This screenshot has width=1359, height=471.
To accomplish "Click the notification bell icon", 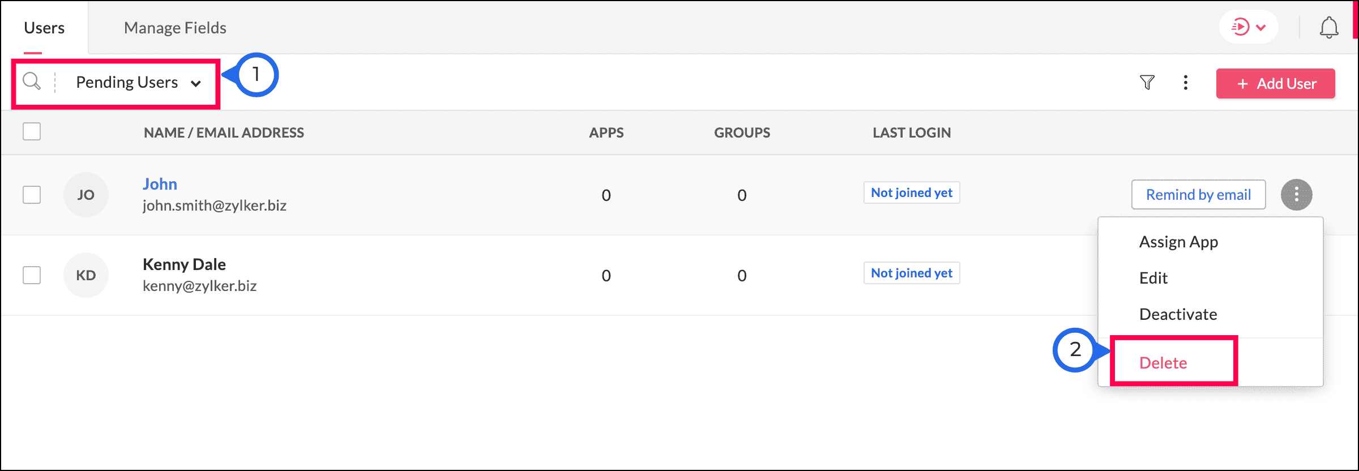I will click(1329, 27).
